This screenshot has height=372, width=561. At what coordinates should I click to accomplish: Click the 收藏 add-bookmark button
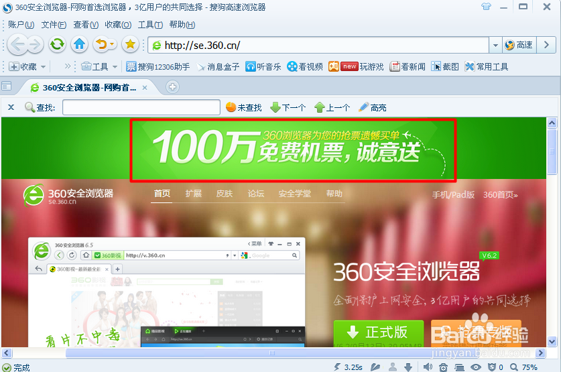(23, 66)
